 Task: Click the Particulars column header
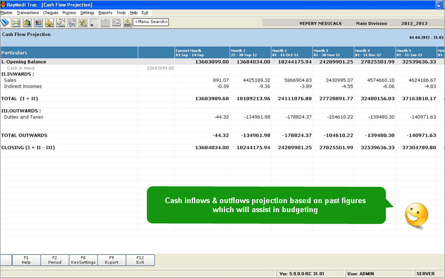click(x=69, y=52)
